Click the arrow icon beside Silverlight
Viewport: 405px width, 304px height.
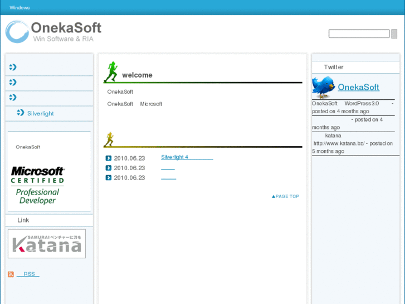(x=21, y=113)
